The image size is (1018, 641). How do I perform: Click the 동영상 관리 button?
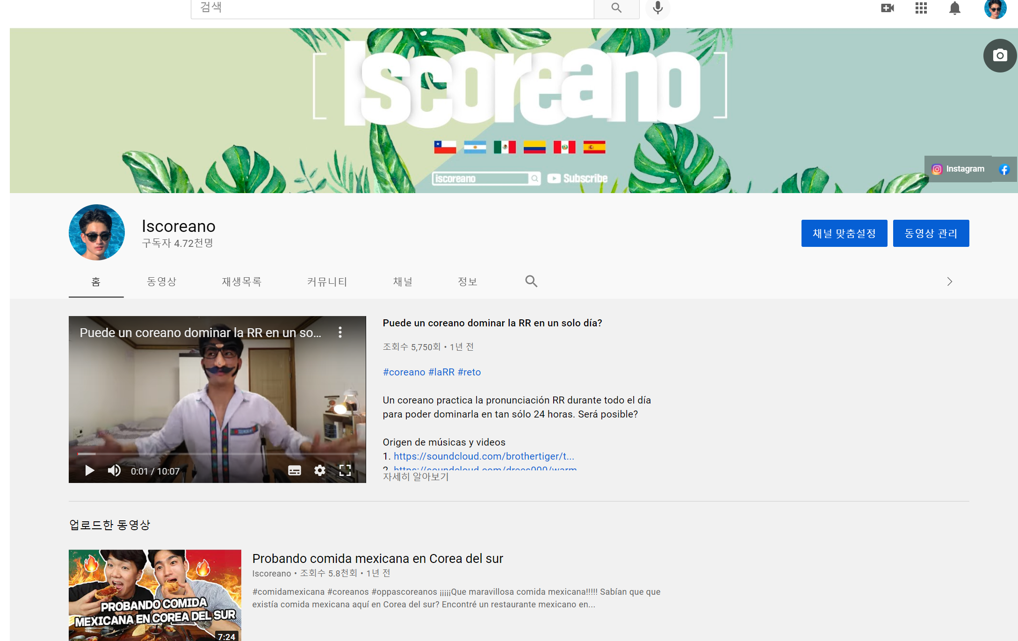coord(931,233)
